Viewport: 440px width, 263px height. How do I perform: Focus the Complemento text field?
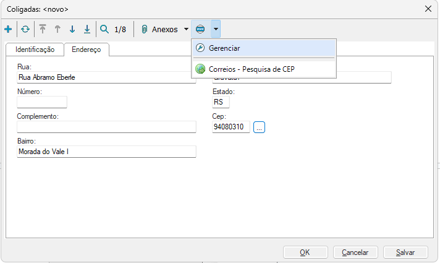tap(106, 127)
